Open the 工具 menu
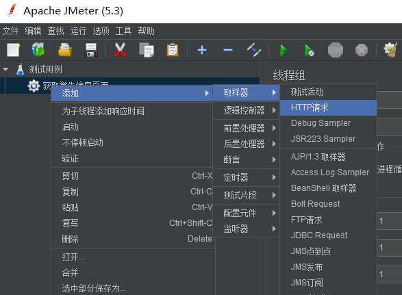Viewport: 402px width, 295px height. pos(123,31)
